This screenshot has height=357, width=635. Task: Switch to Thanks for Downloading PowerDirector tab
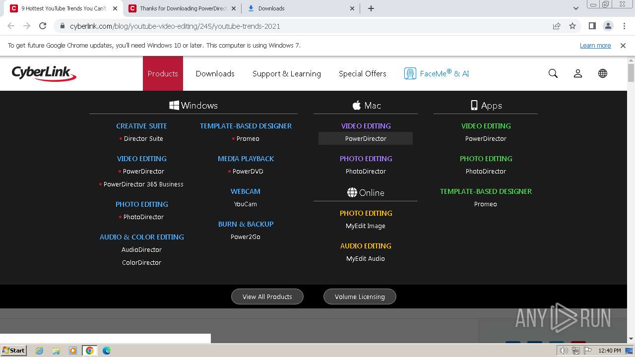[183, 8]
